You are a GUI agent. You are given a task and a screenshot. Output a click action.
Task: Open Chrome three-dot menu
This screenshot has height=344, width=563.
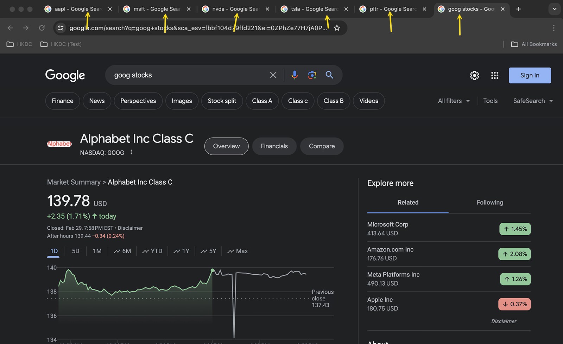coord(553,28)
